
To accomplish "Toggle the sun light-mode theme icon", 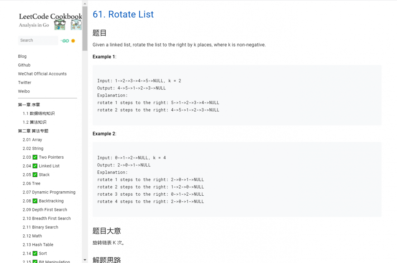I will [73, 41].
